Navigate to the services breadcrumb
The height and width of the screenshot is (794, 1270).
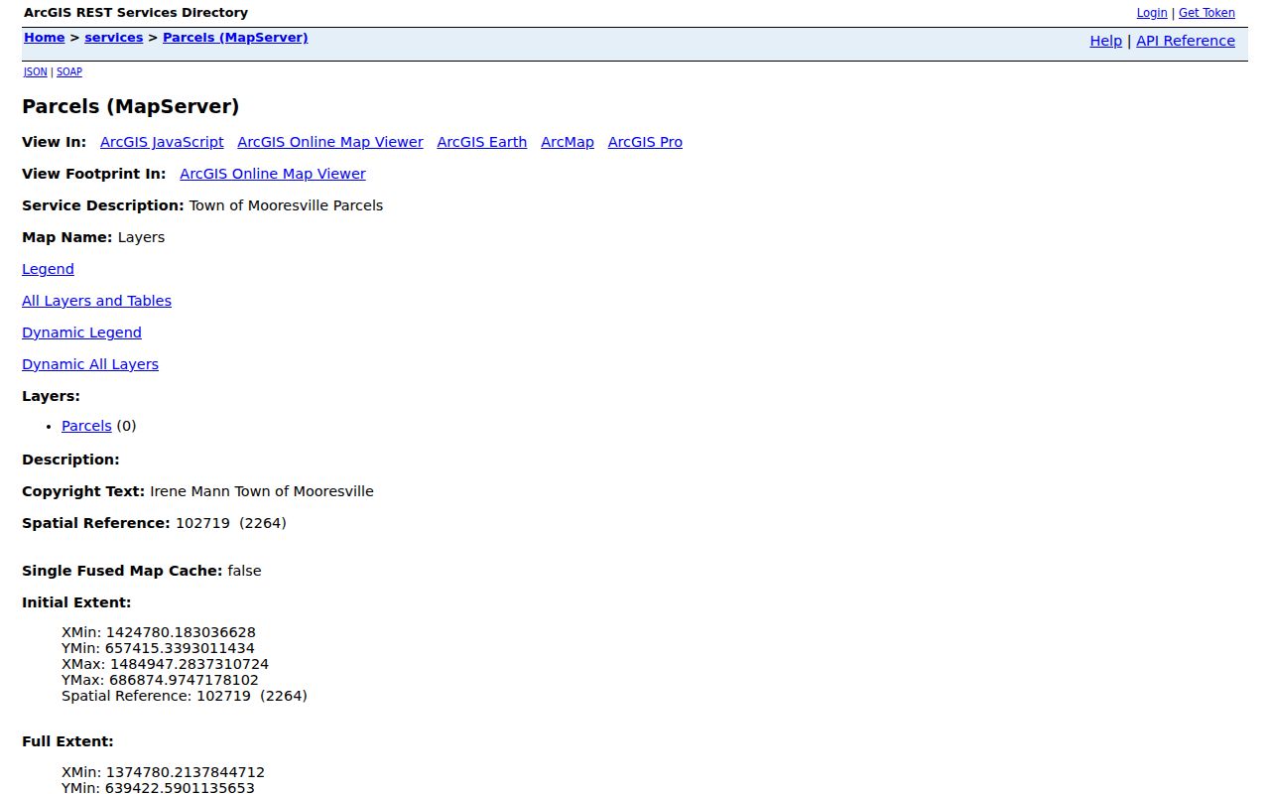pos(114,38)
